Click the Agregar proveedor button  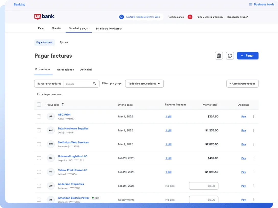pos(242,84)
